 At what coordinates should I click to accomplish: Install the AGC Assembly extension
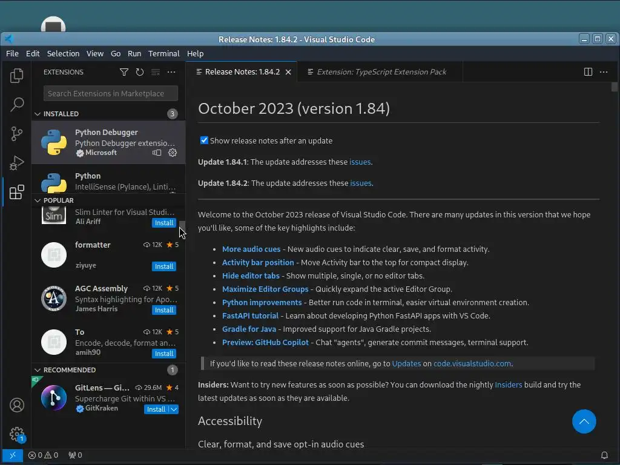tap(163, 310)
